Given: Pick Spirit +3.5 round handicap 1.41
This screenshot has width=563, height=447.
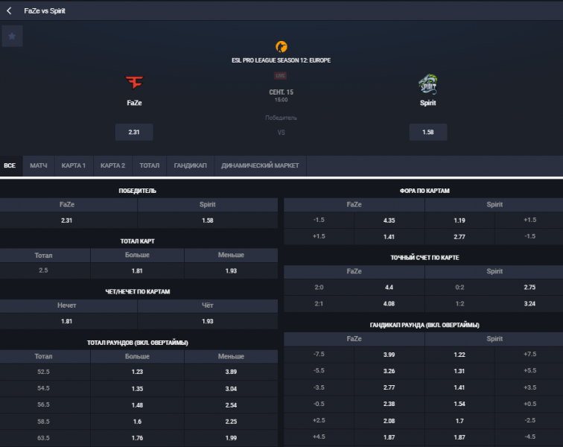Looking at the screenshot, I should click(x=459, y=387).
